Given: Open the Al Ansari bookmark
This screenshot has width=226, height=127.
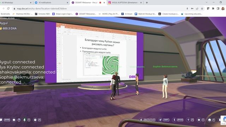Looking at the screenshot, I should pyautogui.click(x=127, y=14).
